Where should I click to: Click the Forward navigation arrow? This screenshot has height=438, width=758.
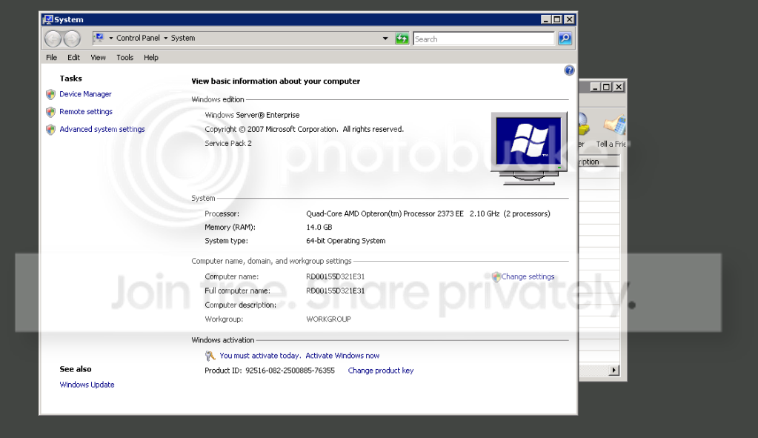72,39
